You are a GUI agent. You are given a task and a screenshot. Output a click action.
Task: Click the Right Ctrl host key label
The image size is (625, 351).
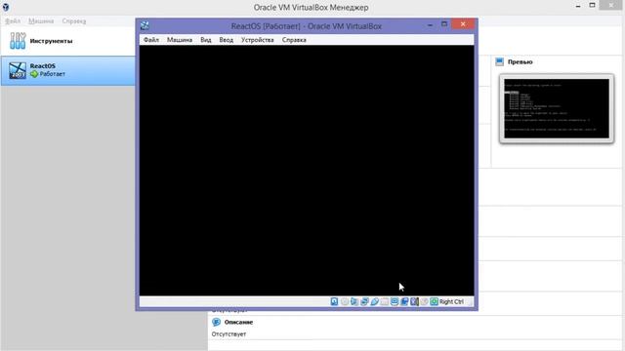451,301
